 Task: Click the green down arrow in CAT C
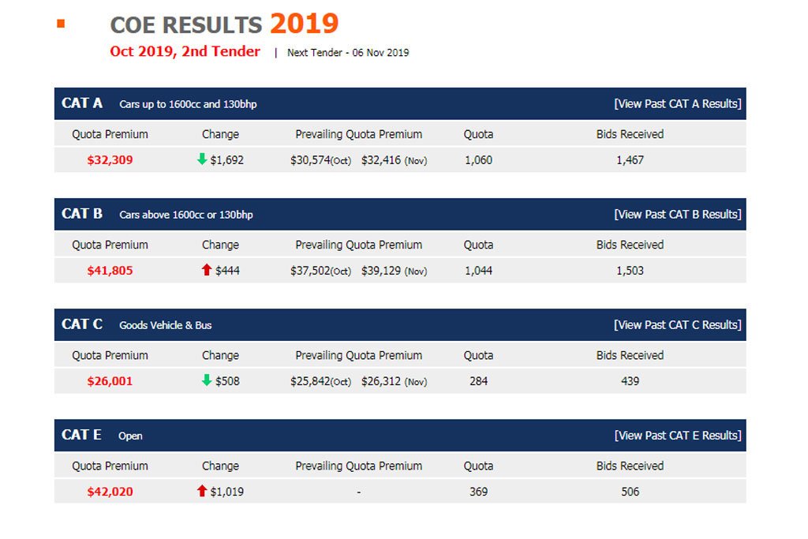[207, 380]
